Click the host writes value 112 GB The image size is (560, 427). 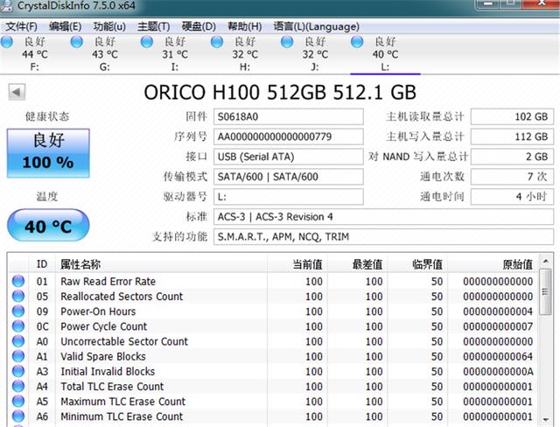point(512,136)
